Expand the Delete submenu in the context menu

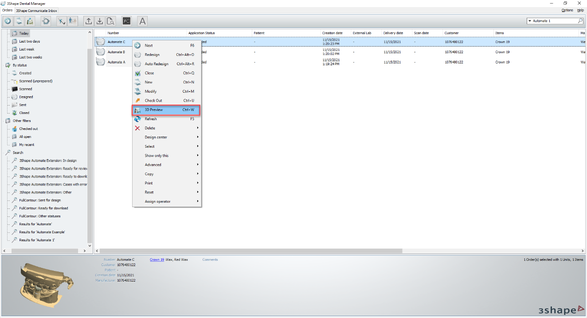149,128
